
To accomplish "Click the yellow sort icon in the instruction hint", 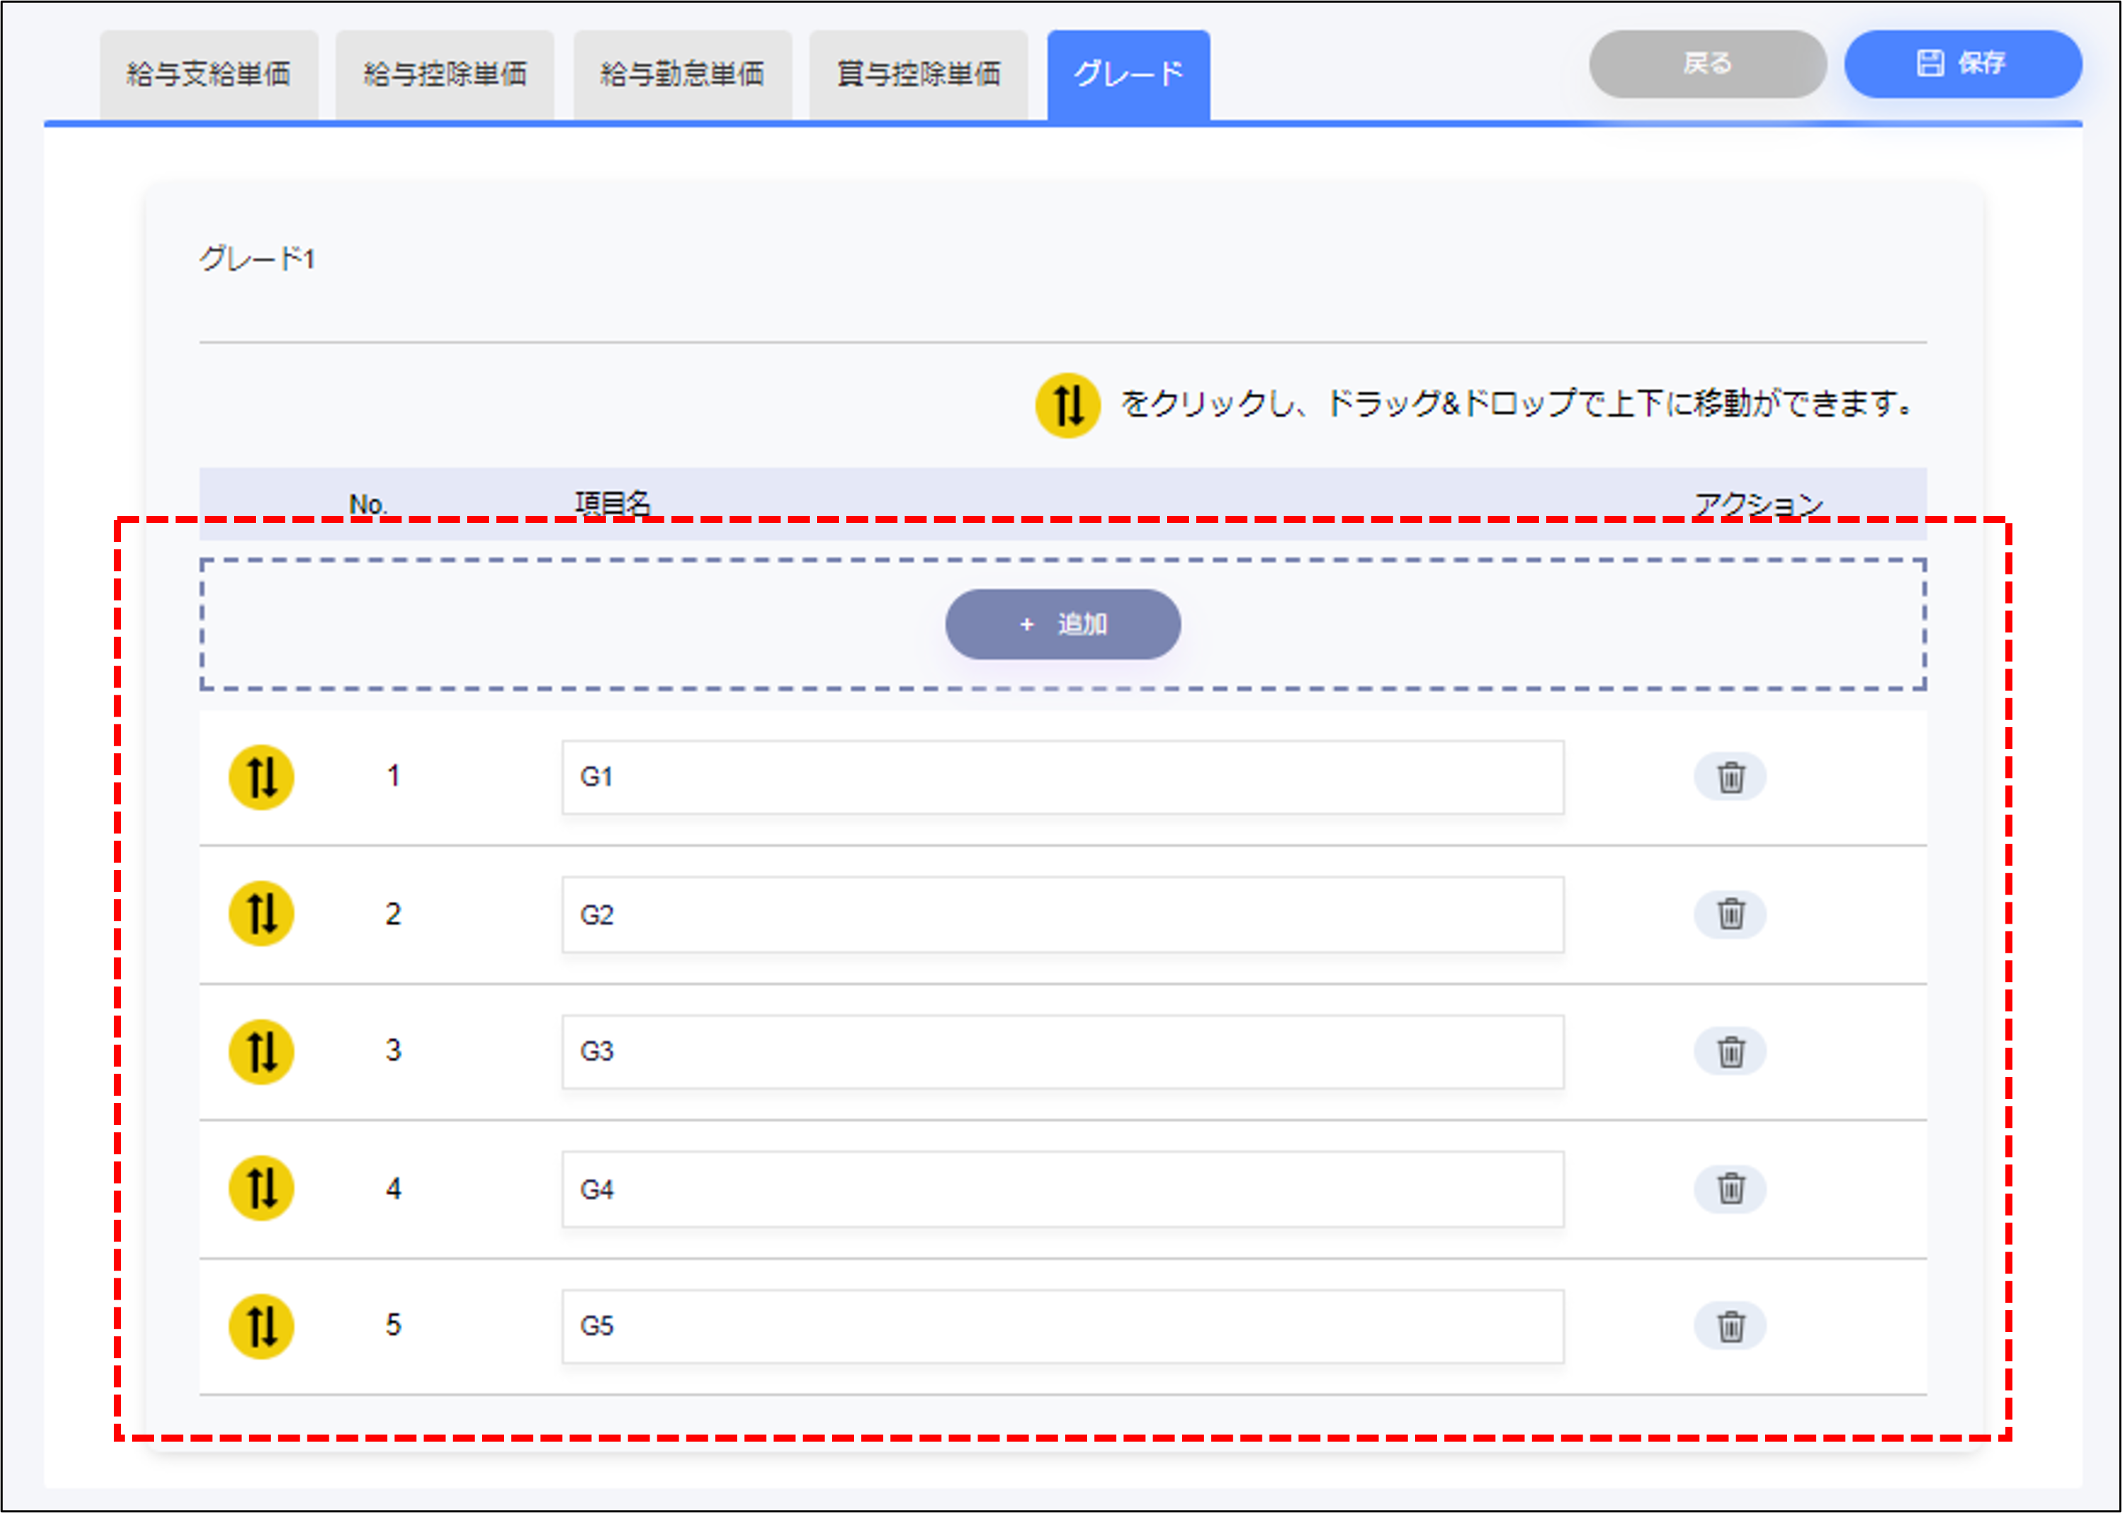I will pos(1068,405).
